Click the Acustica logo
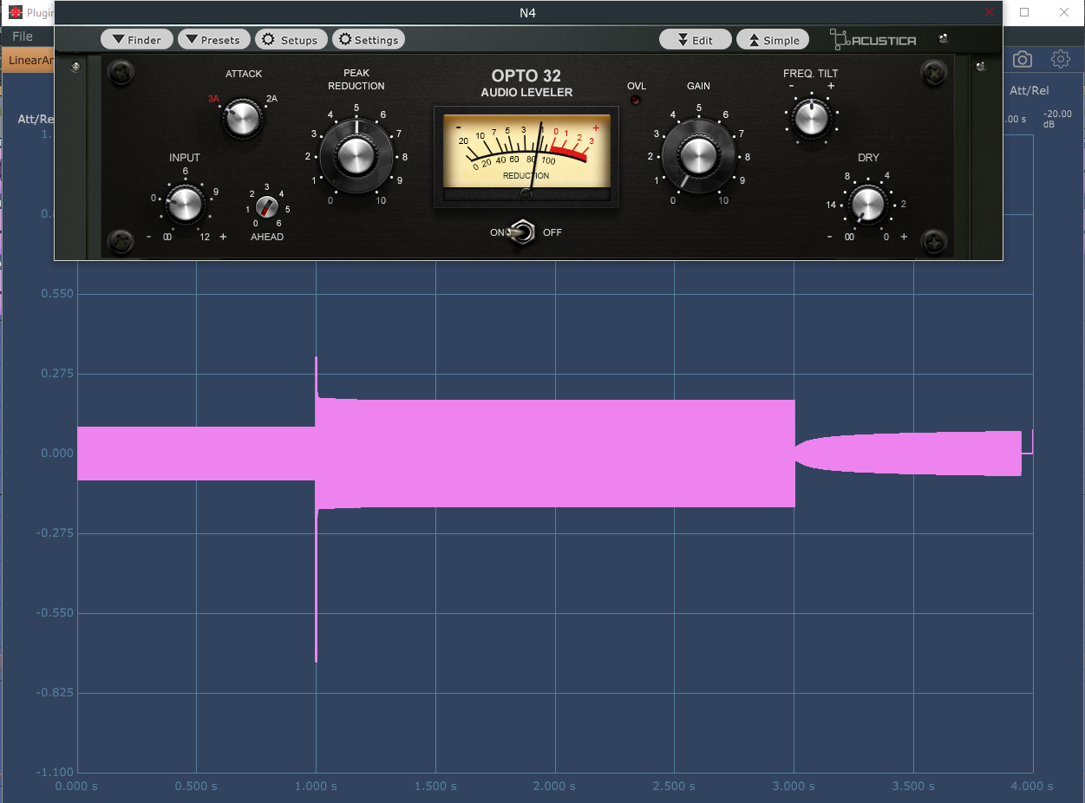Viewport: 1085px width, 803px height. pos(873,39)
